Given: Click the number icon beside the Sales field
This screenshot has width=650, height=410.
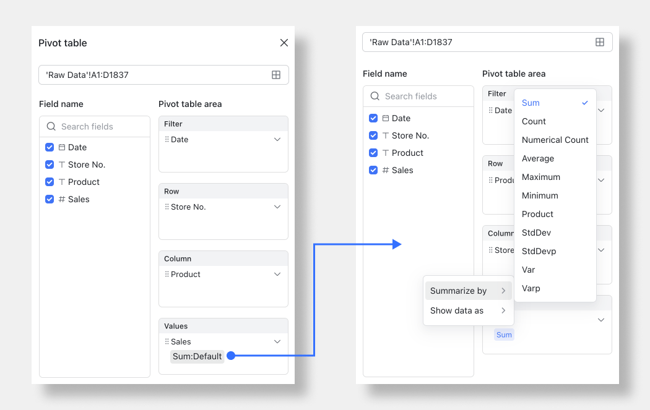Looking at the screenshot, I should click(x=61, y=199).
